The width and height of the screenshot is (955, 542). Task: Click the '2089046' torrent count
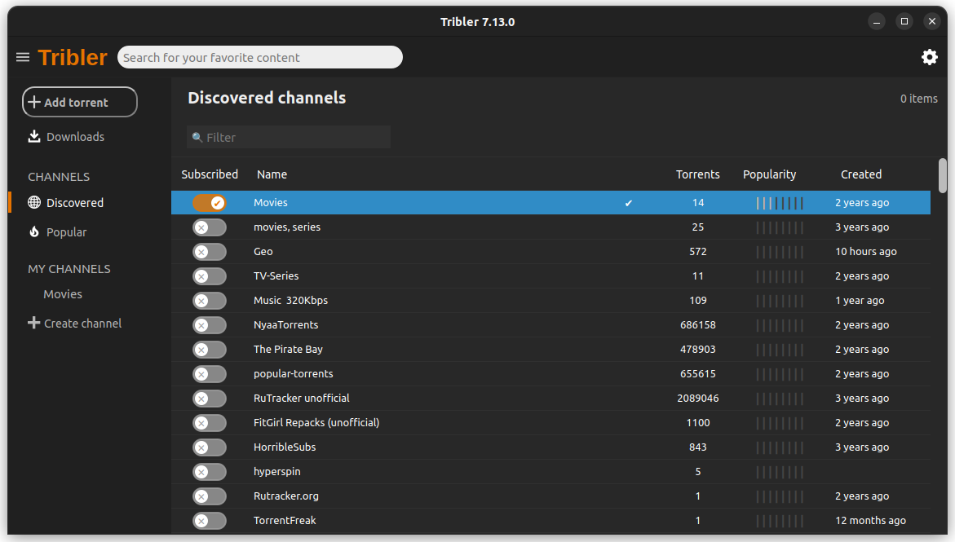pyautogui.click(x=698, y=399)
